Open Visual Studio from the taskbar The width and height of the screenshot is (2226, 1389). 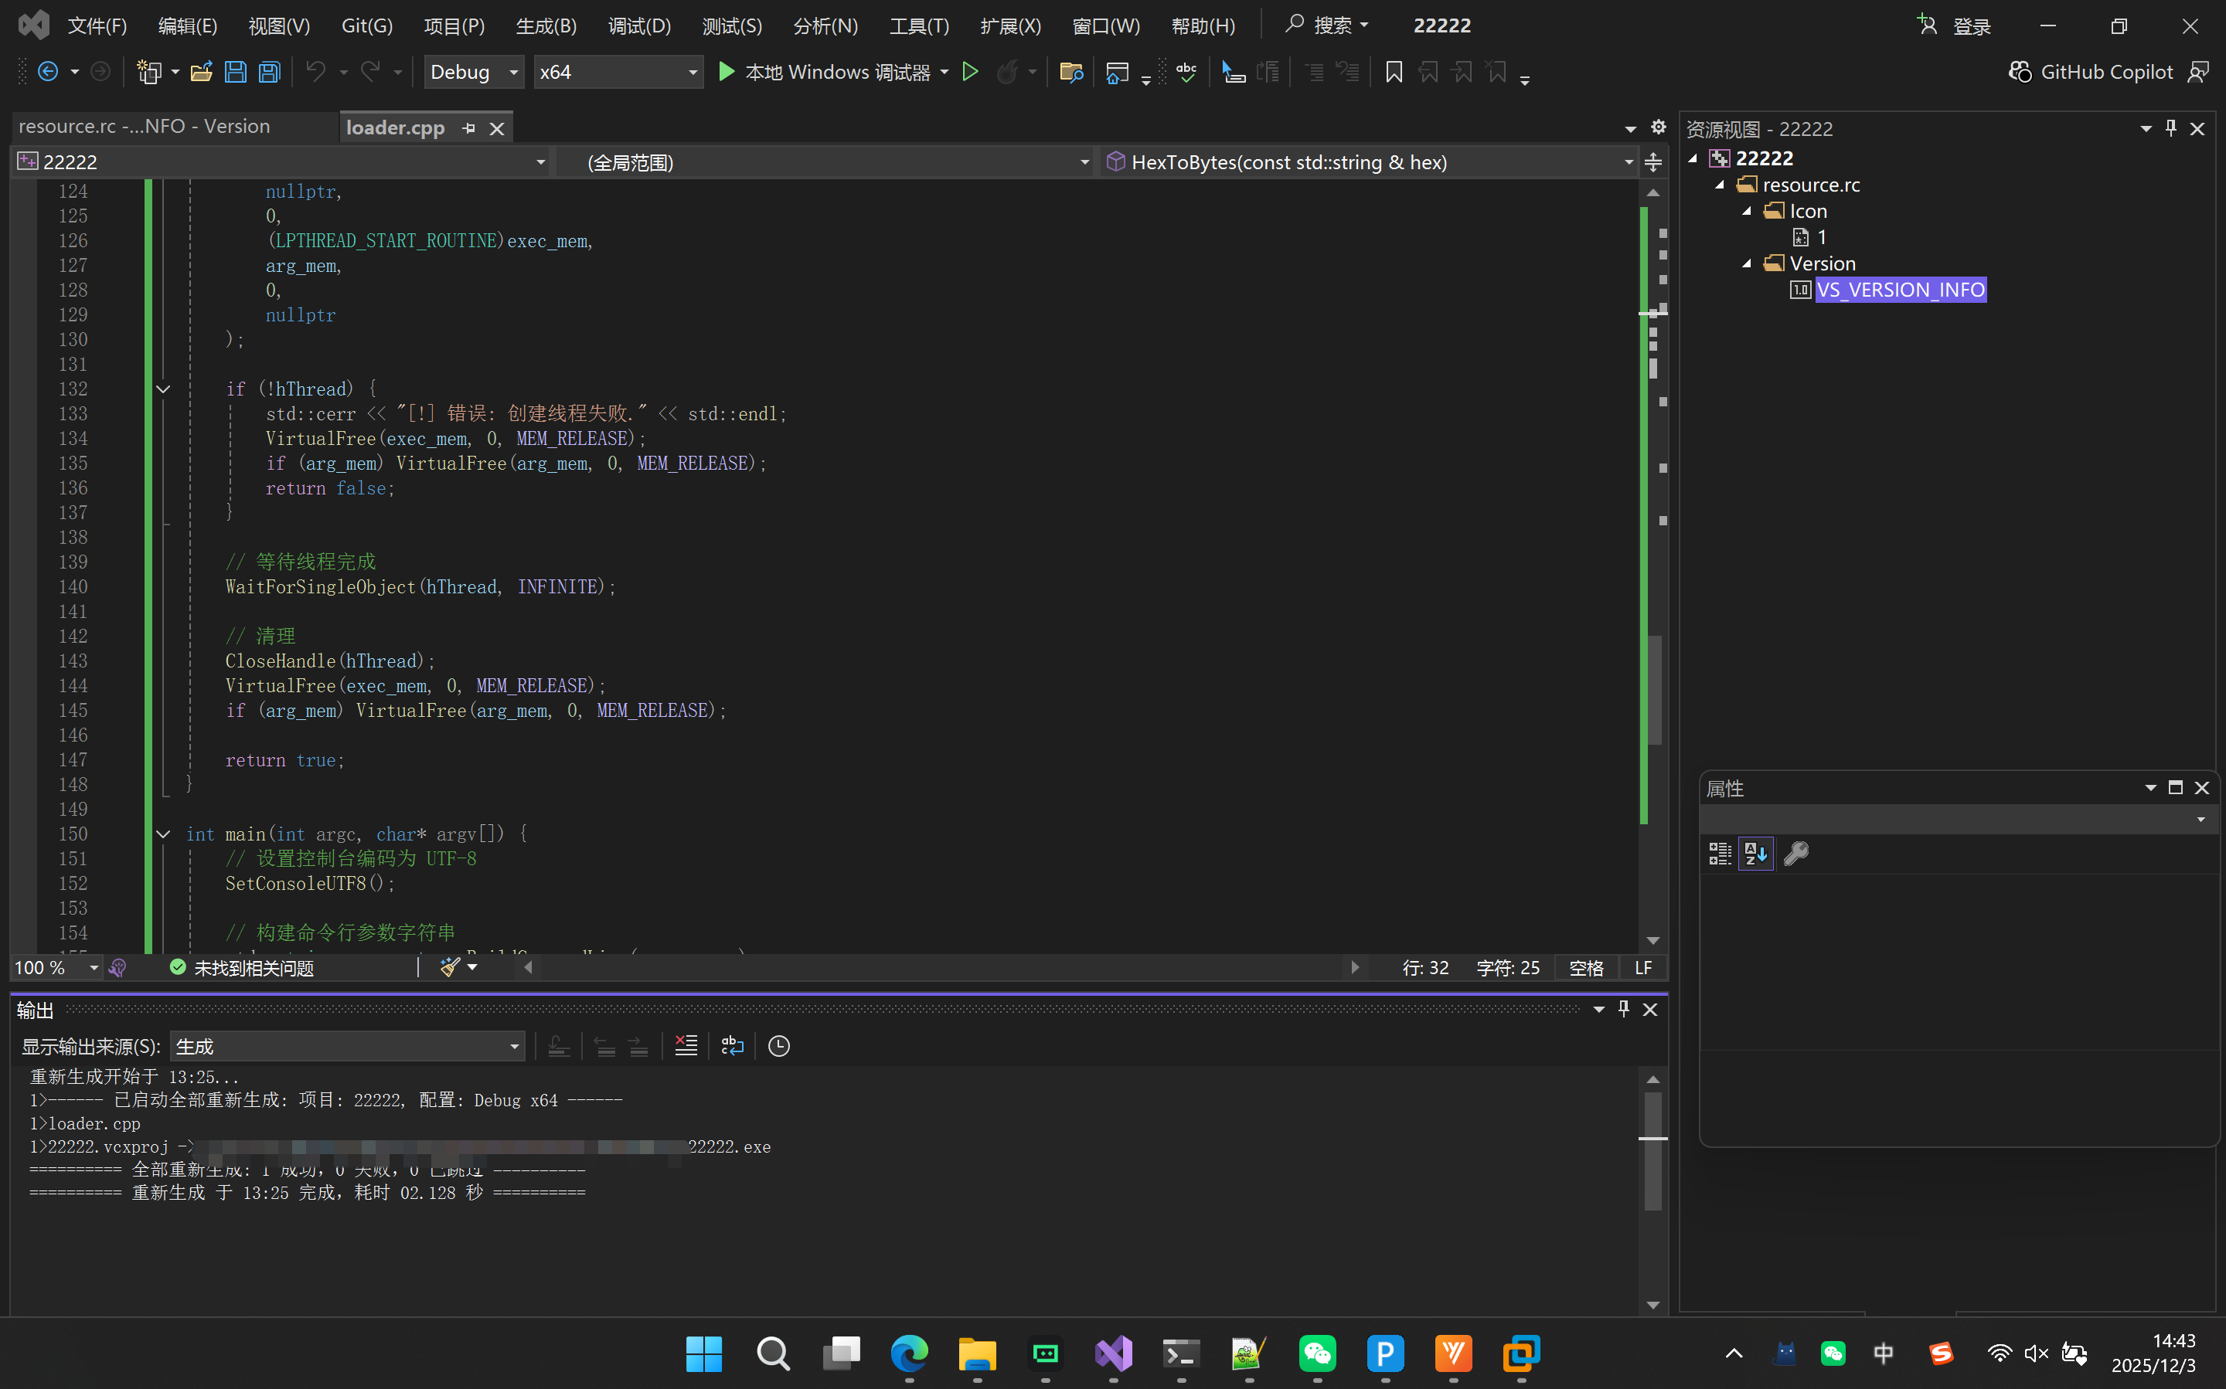point(1113,1353)
